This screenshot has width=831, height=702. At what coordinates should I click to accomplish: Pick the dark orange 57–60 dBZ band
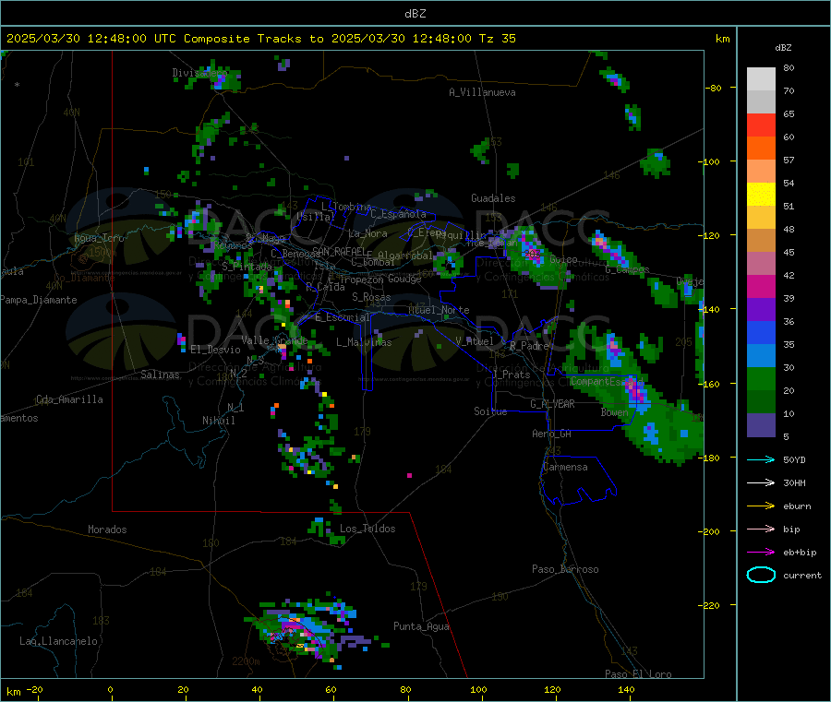[761, 149]
